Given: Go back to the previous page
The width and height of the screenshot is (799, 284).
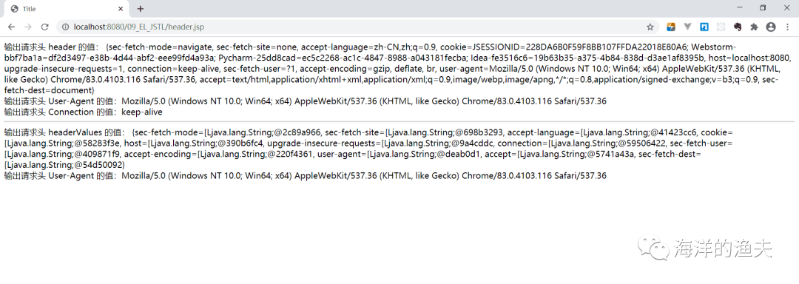Looking at the screenshot, I should pos(12,27).
